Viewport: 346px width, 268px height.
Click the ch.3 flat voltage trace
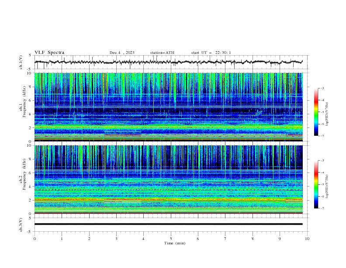(x=168, y=224)
